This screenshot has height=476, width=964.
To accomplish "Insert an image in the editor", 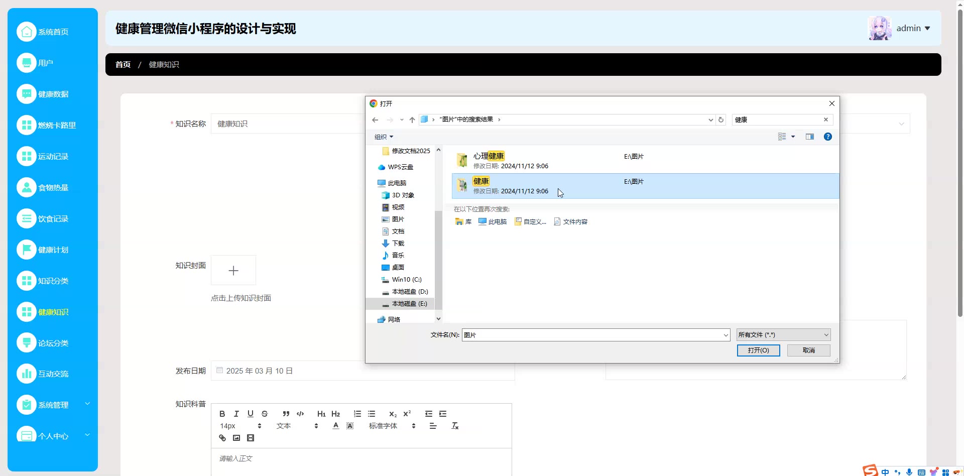I will tap(236, 438).
